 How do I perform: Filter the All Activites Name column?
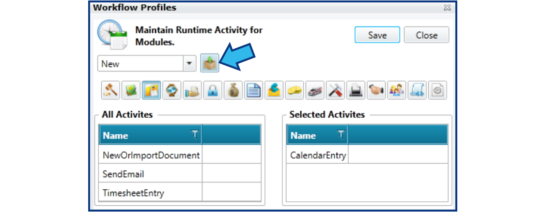pos(195,135)
